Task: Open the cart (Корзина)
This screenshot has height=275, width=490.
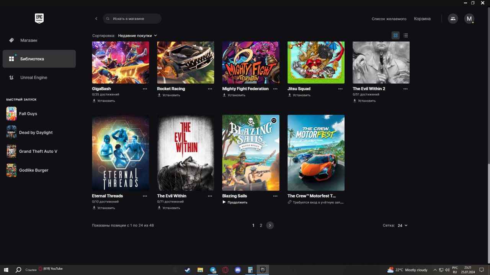Action: pyautogui.click(x=422, y=19)
